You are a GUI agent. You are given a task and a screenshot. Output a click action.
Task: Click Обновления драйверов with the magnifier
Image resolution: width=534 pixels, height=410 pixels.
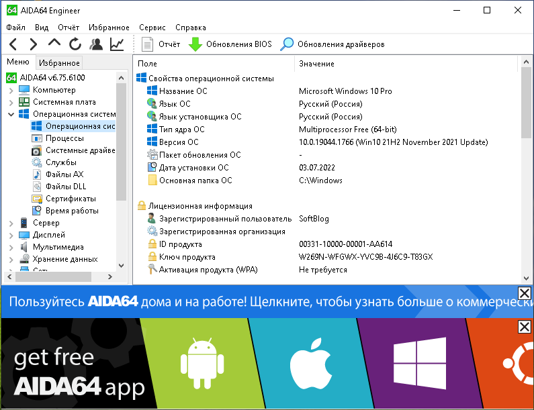(x=332, y=44)
